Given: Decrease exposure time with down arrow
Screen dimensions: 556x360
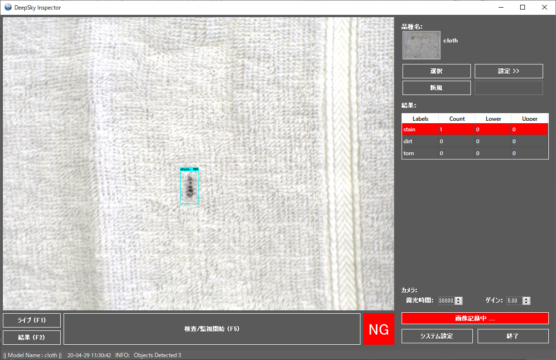Looking at the screenshot, I should (x=458, y=303).
